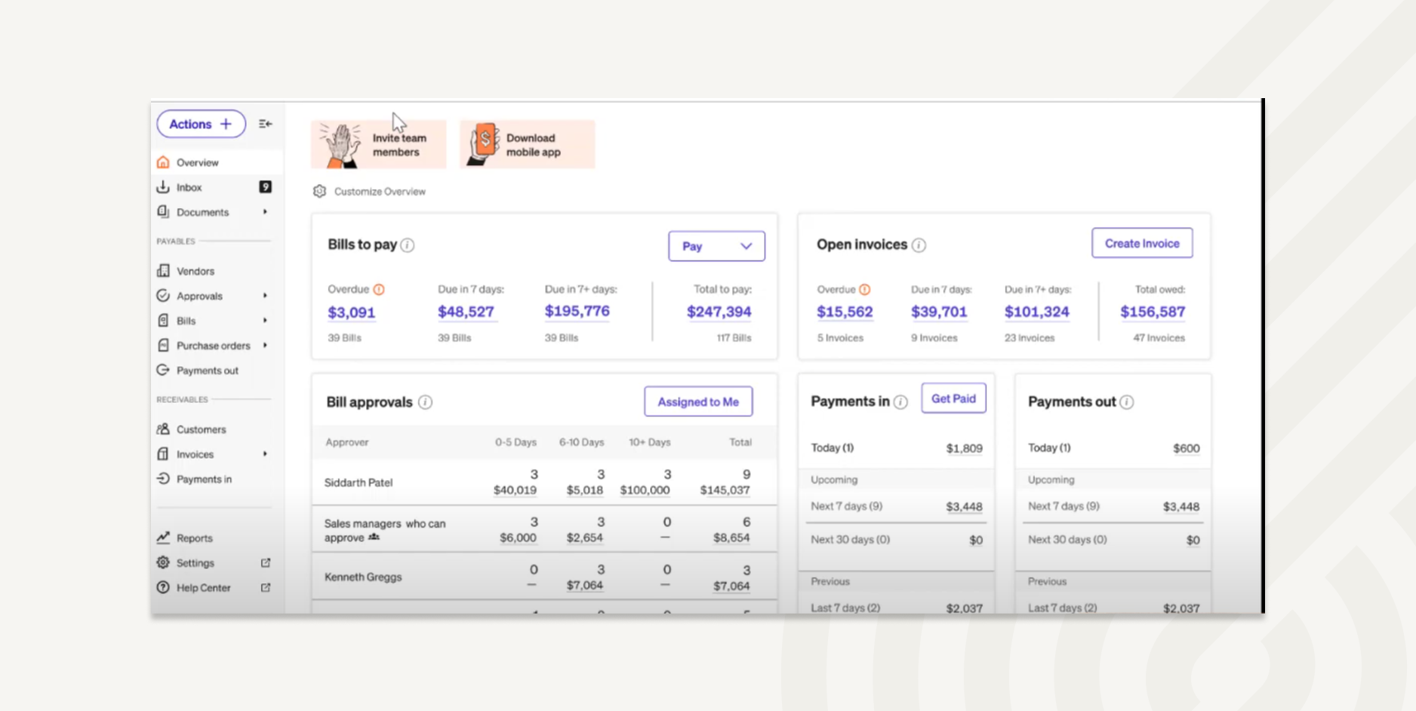
Task: Click the Create Invoice button
Action: click(1142, 243)
